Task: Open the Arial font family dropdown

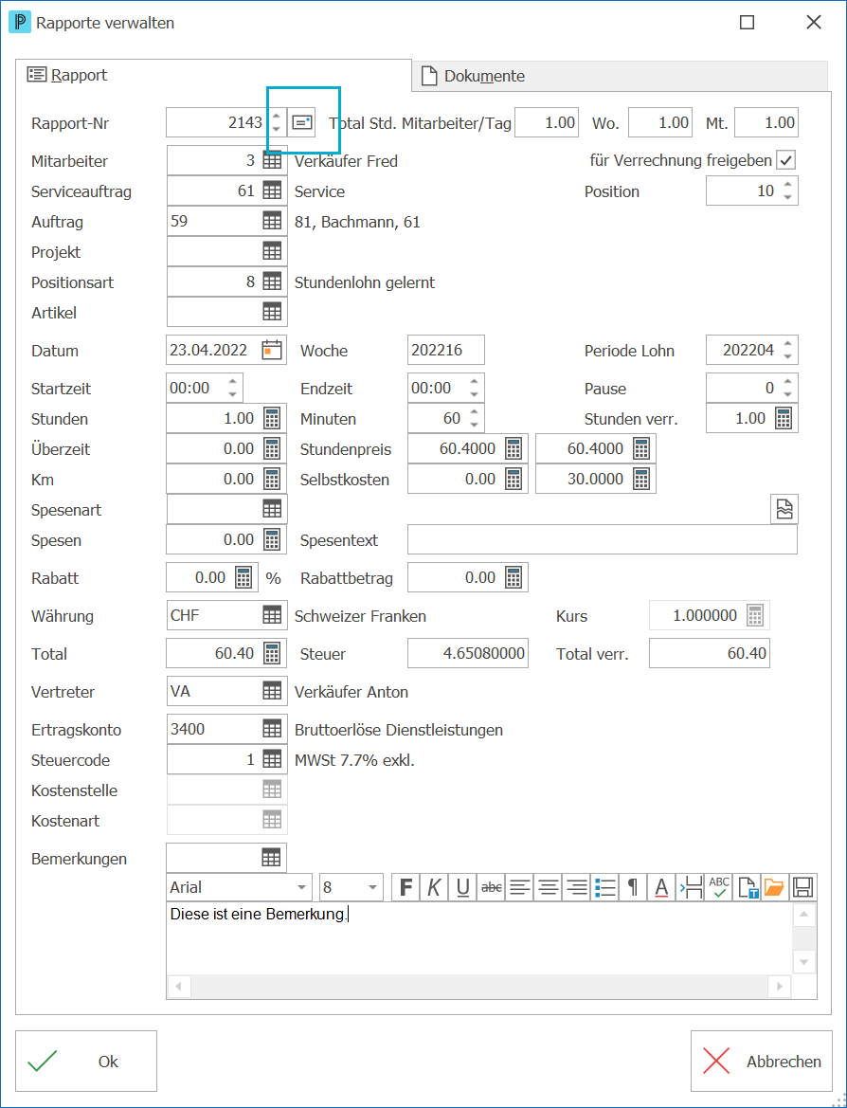Action: click(301, 887)
